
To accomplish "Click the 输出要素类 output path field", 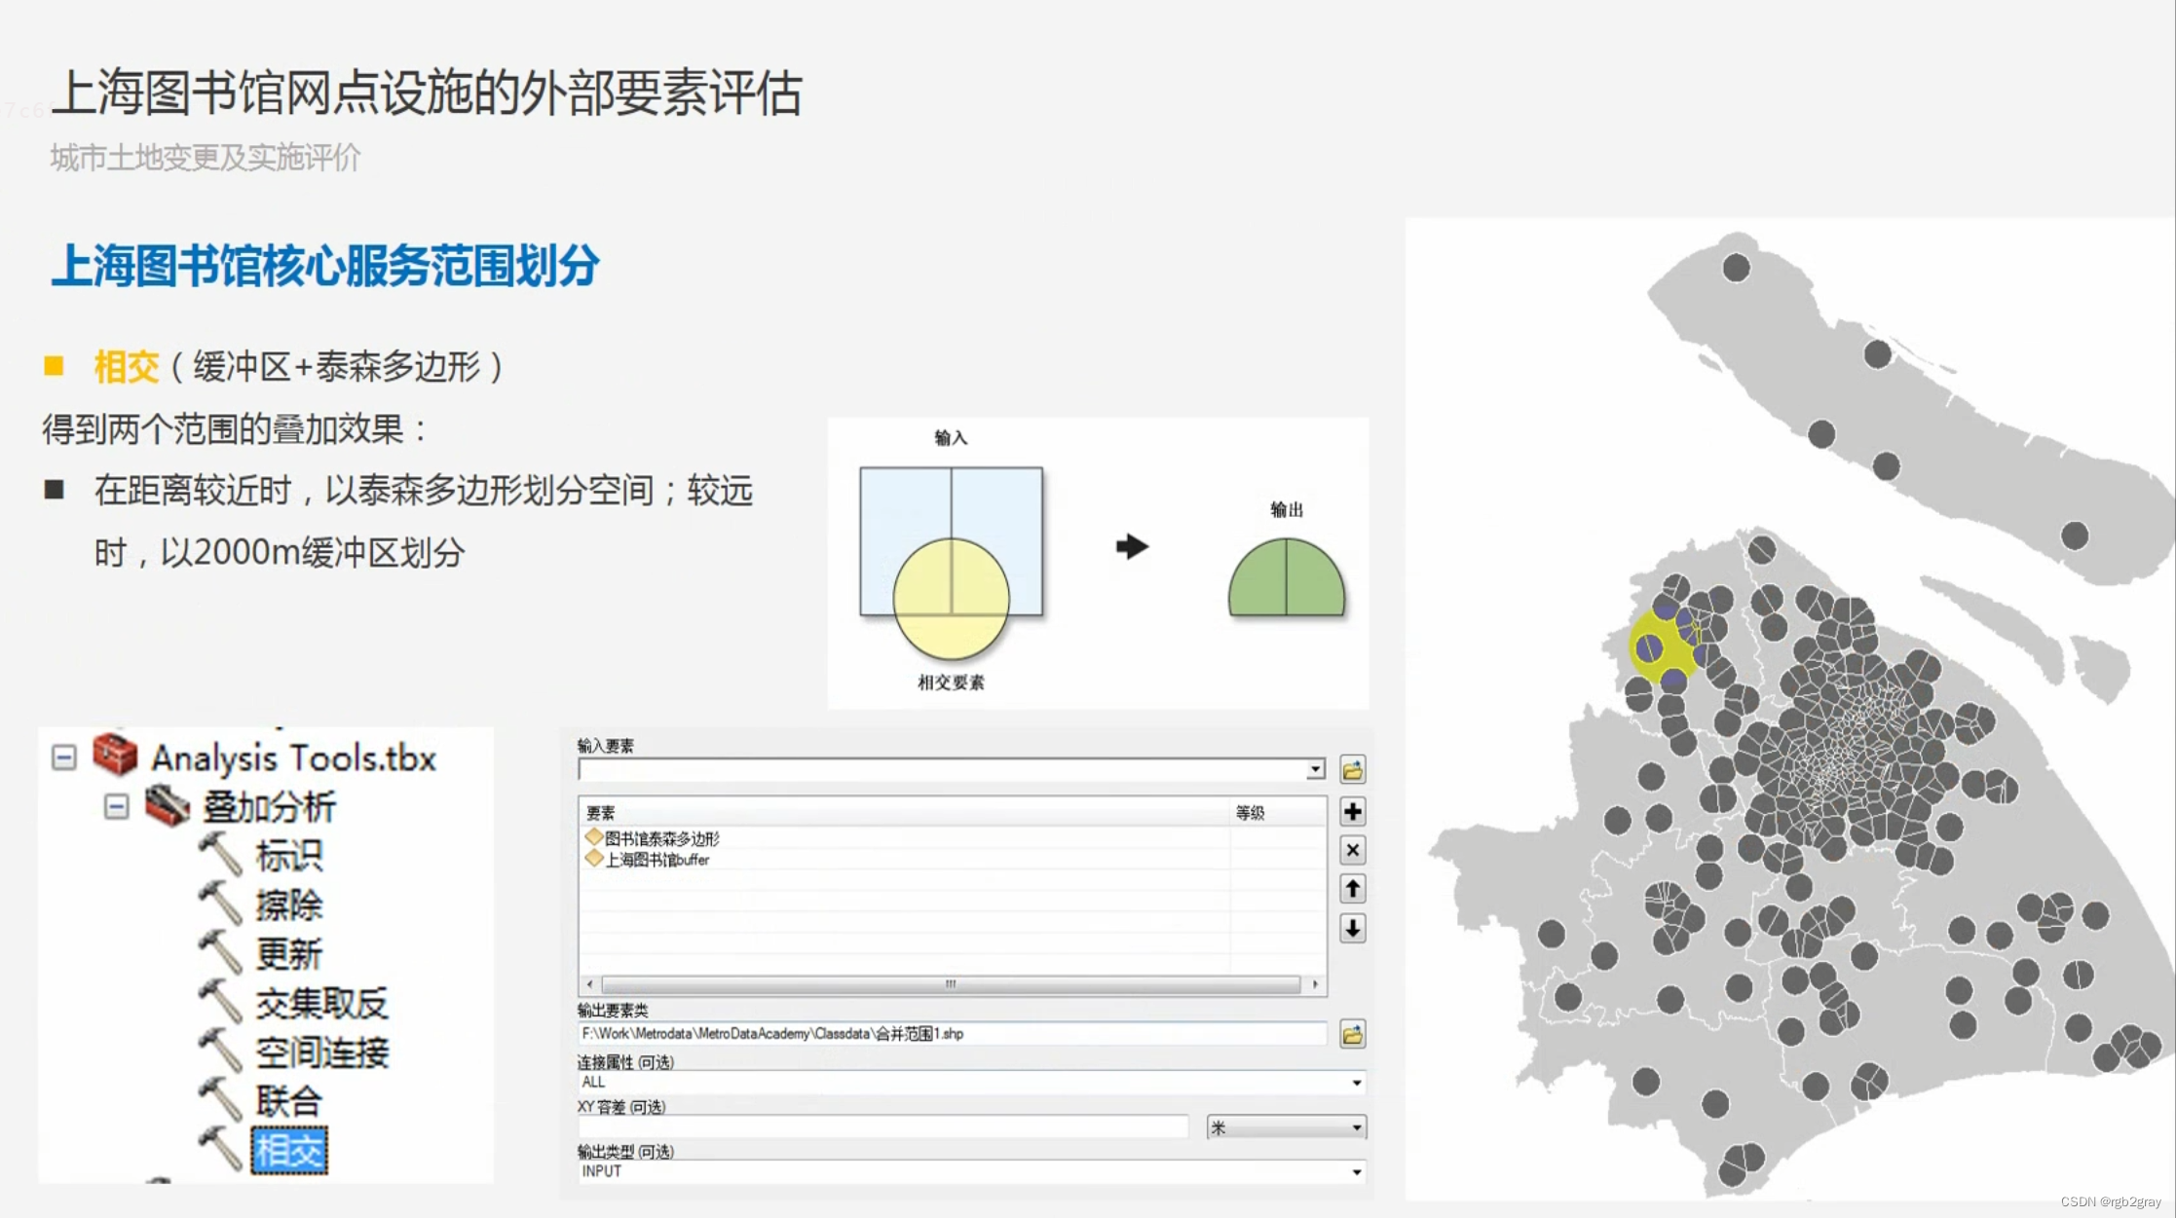I will click(952, 1034).
